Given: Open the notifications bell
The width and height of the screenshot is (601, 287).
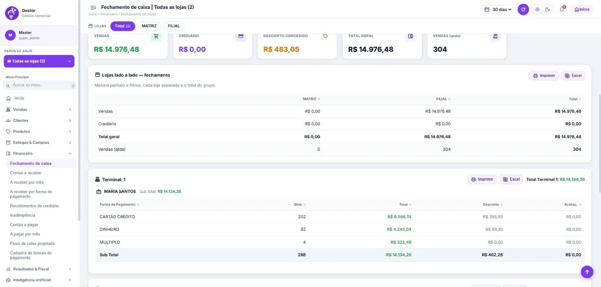Looking at the screenshot, I should 562,9.
